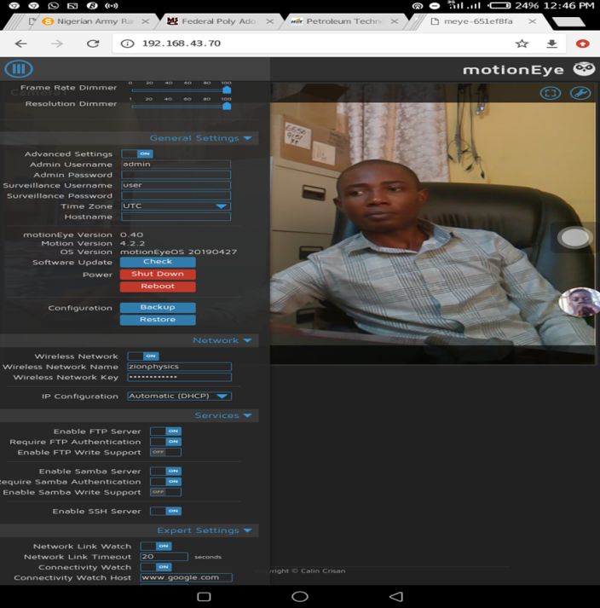Open the Time Zone dropdown
This screenshot has height=608, width=600.
click(x=176, y=206)
